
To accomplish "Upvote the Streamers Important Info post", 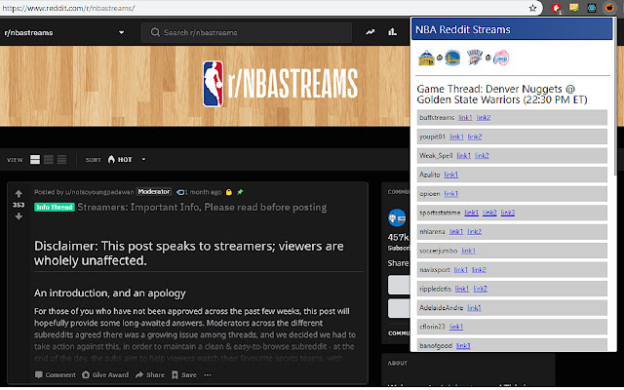I will point(19,194).
